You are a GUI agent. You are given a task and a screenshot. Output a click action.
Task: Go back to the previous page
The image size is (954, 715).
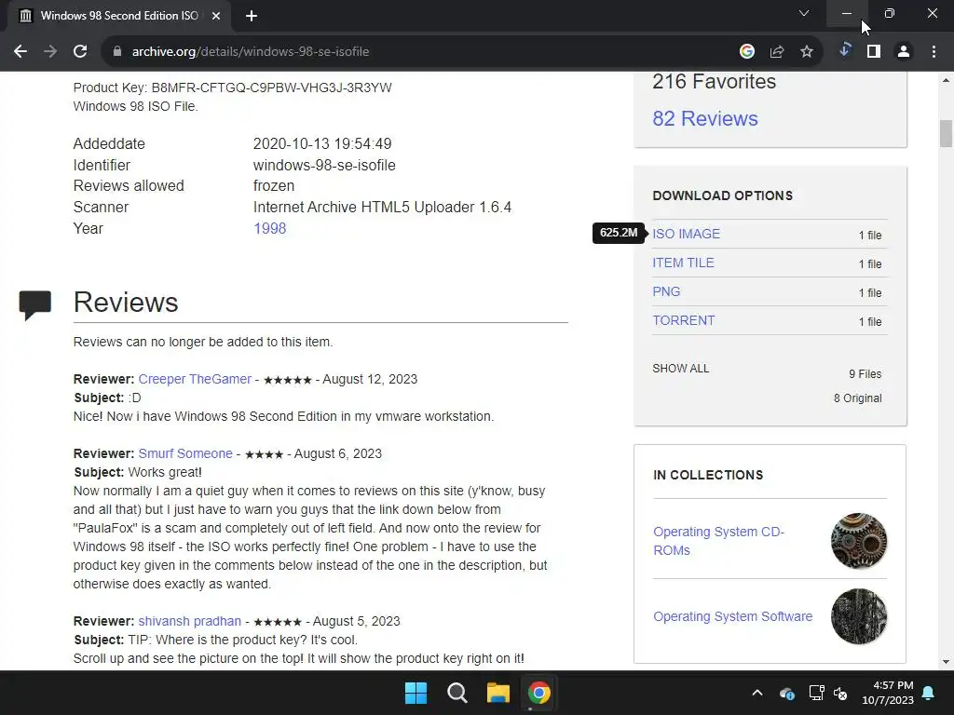click(20, 52)
